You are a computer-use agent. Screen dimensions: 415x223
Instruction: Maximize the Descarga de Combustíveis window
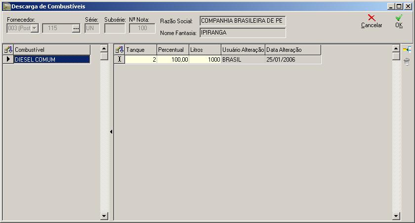(x=399, y=6)
